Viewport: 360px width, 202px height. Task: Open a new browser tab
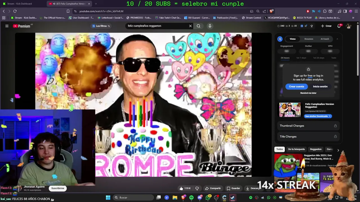[x=96, y=4]
